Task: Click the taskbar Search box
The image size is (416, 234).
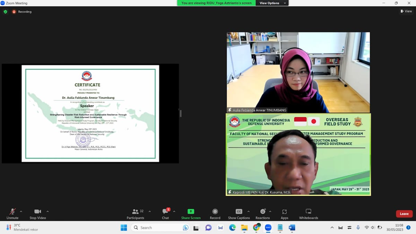Action: pos(161,227)
